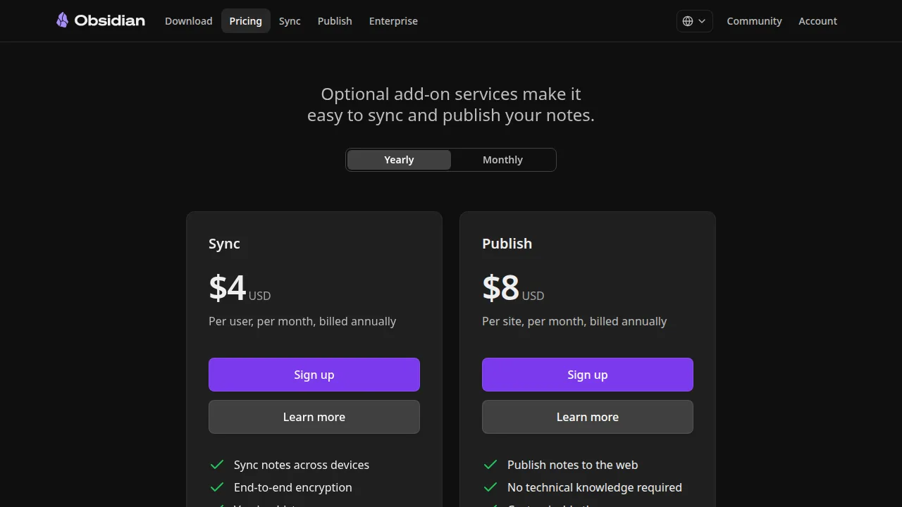This screenshot has width=902, height=507.
Task: Click the '$8' Publish price
Action: [500, 287]
